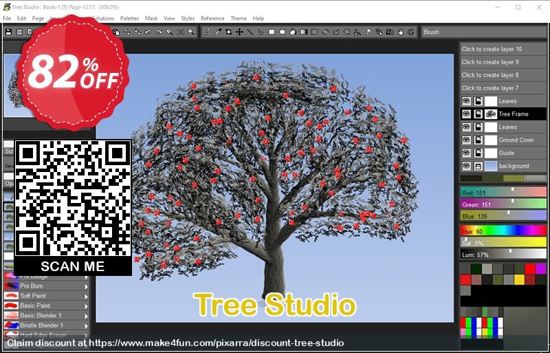Screen dimensions: 550x353
Task: Open the Mask menu
Action: pyautogui.click(x=151, y=19)
